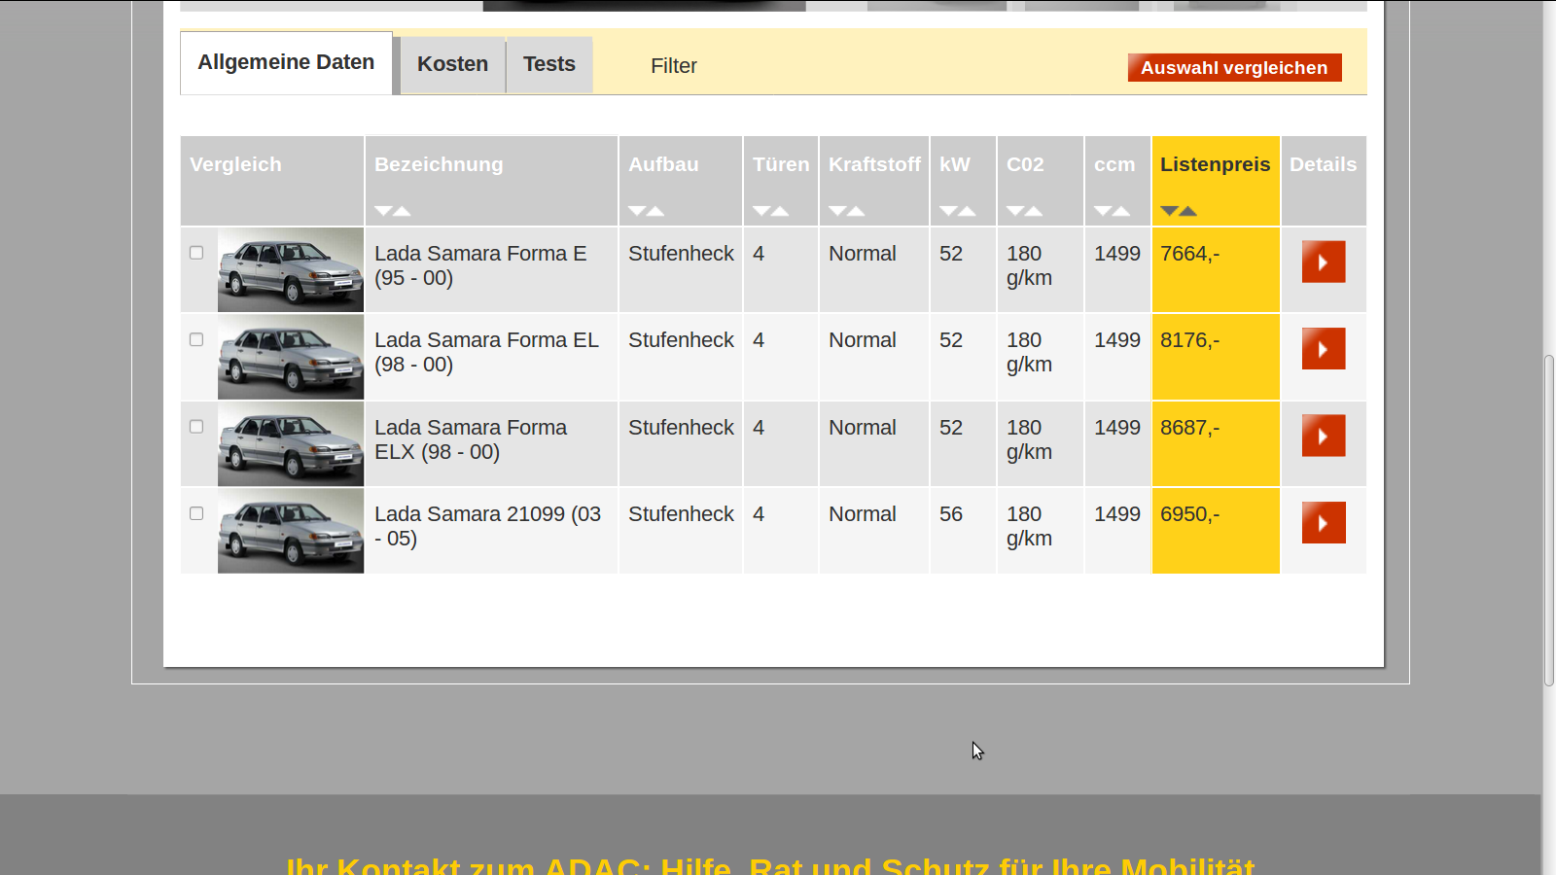Click down sort arrow under Türen
This screenshot has height=875, width=1556.
pyautogui.click(x=761, y=211)
